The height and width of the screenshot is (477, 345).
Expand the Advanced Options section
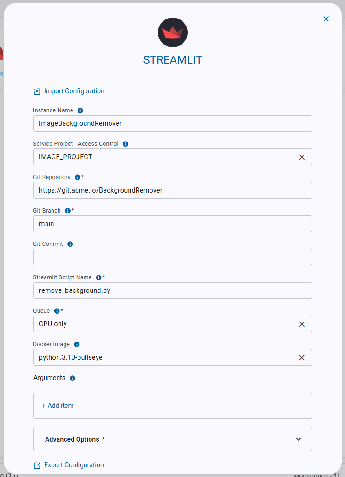pos(299,439)
